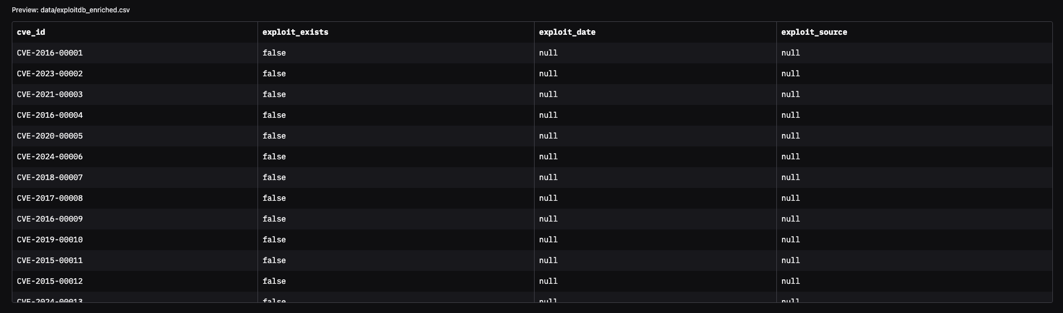The height and width of the screenshot is (313, 1063).
Task: Select the CVE-2019-00010 cell
Action: [x=50, y=240]
